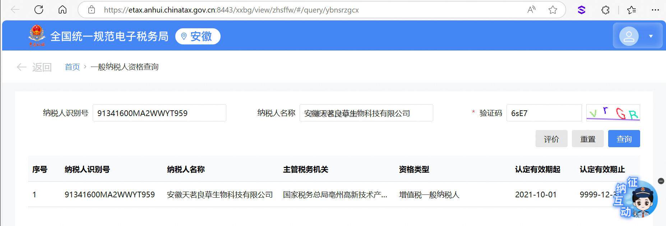The height and width of the screenshot is (226, 666).
Task: Click the 主管税务机关 column header
Action: point(306,169)
